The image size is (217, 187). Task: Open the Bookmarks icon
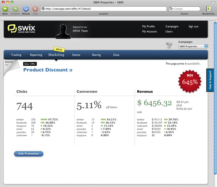[x=208, y=9]
